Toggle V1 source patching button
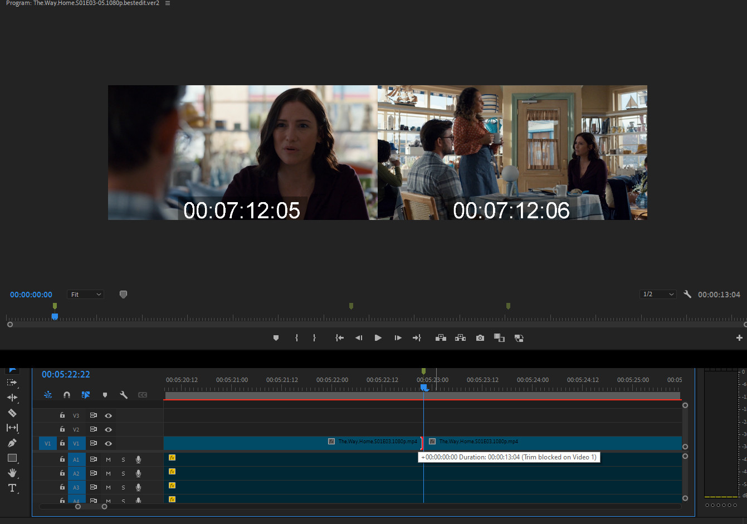This screenshot has width=747, height=524. pyautogui.click(x=47, y=443)
